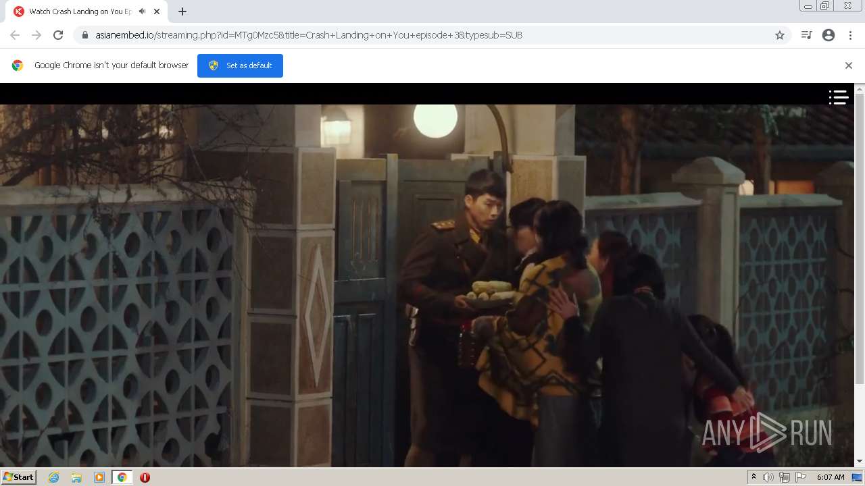
Task: Open network status tray icon
Action: pos(785,477)
